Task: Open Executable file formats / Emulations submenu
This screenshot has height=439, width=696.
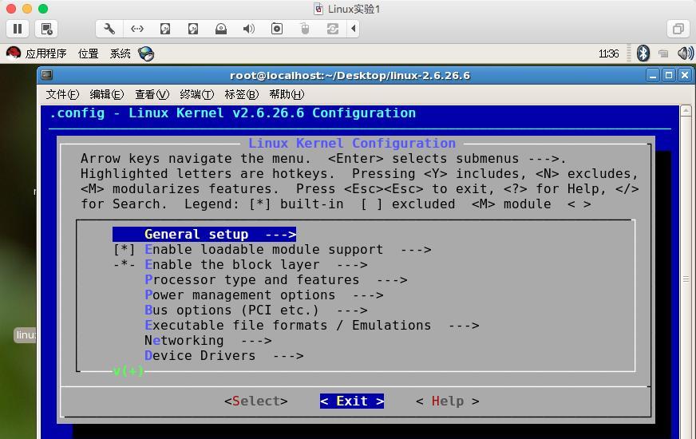Action: coord(311,325)
